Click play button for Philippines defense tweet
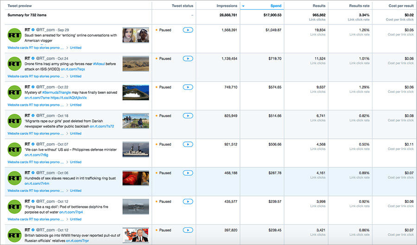417x245 pixels. tap(188, 144)
